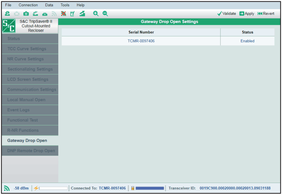Click the green Wi-Fi signal status icon

pos(7,188)
